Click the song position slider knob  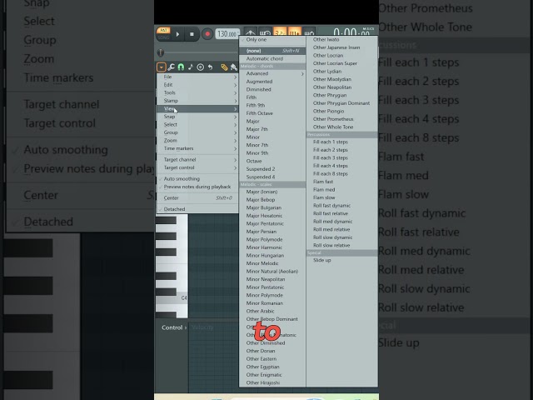point(161,52)
